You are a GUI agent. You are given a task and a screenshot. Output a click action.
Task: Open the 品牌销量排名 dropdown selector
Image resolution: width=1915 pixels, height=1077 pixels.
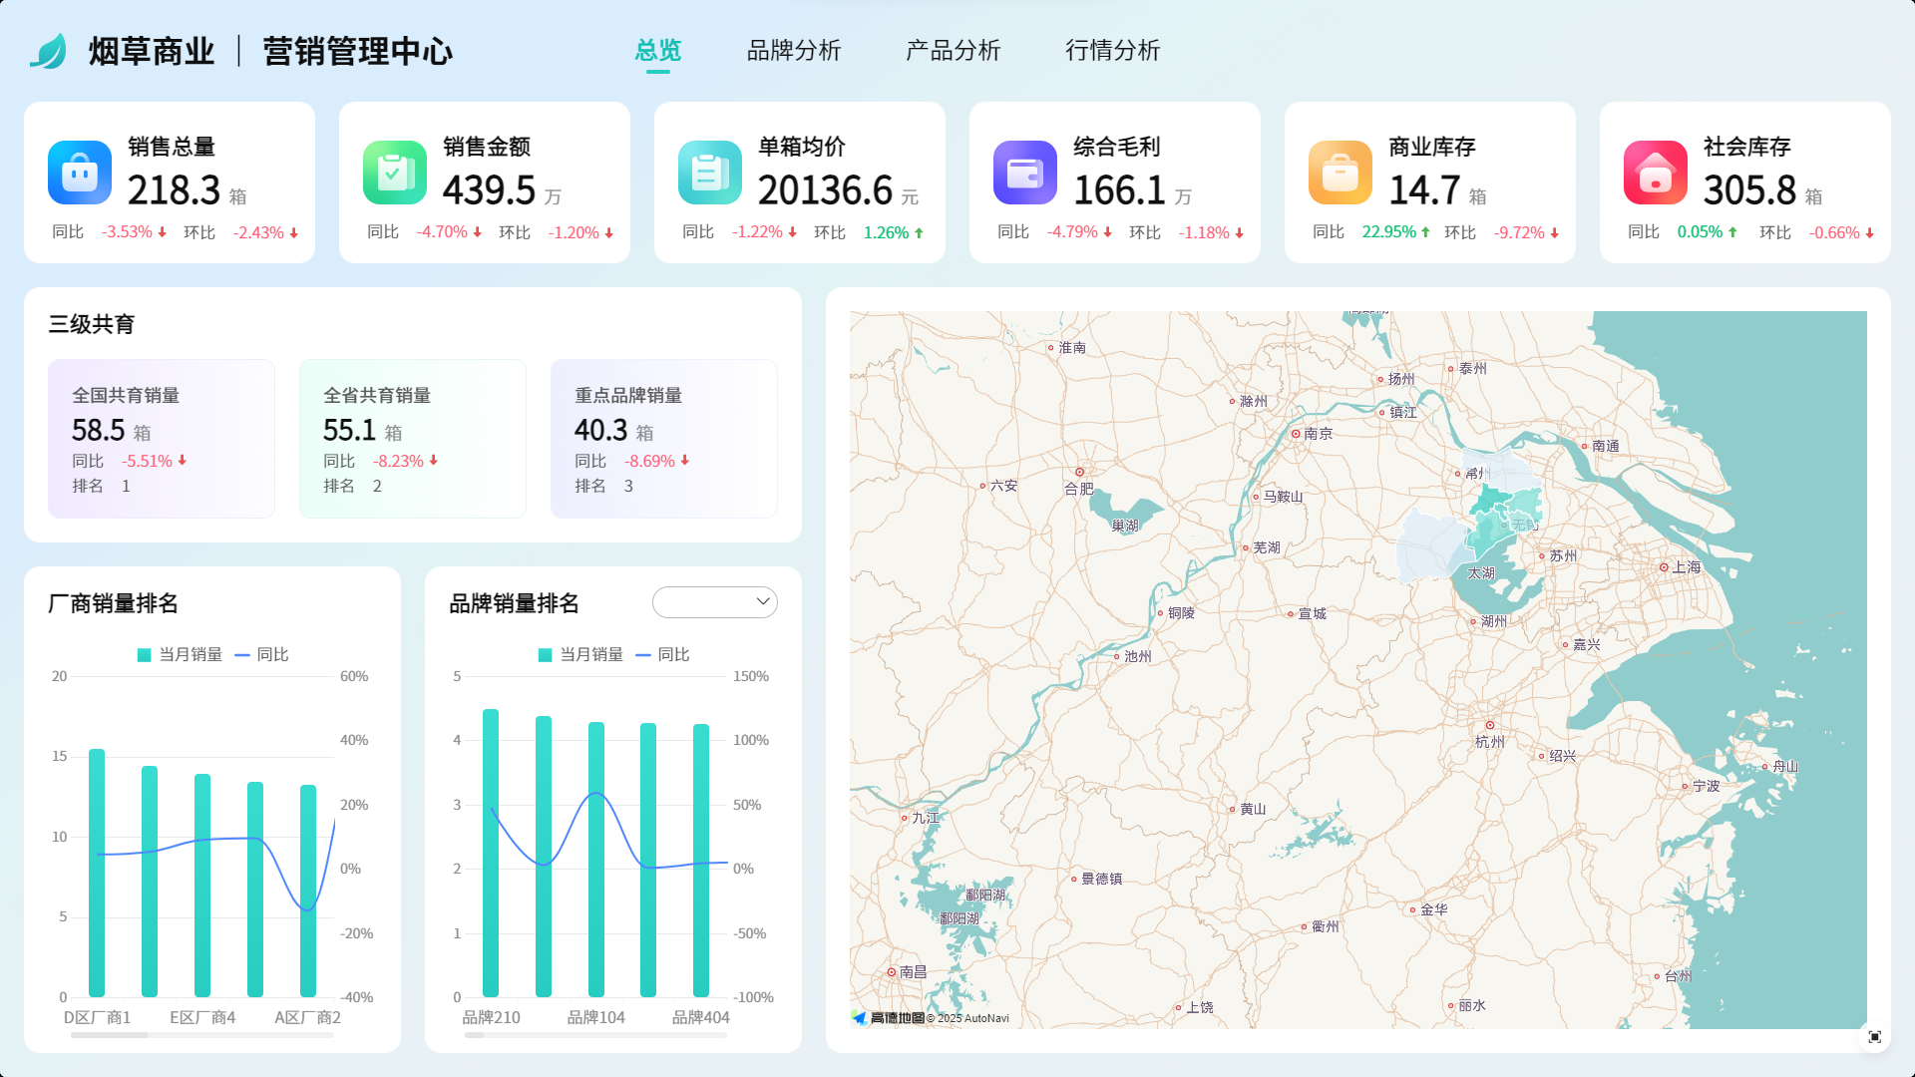coord(715,602)
